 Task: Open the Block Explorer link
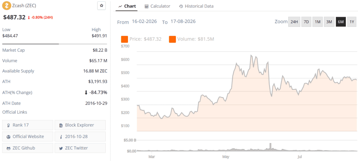click(x=80, y=125)
